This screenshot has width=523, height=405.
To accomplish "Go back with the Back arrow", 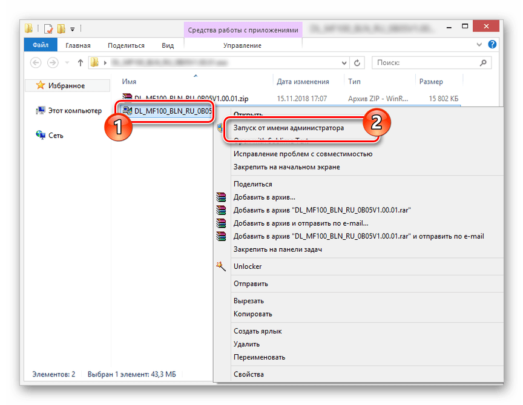I will point(36,62).
